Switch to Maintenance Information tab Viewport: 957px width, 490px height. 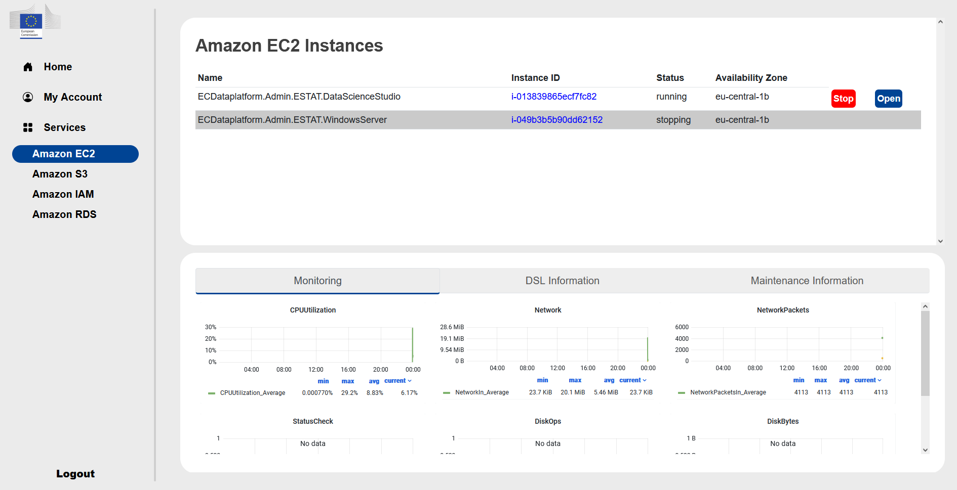tap(807, 281)
